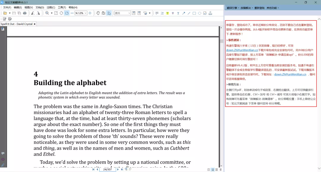Toggle the bookmarks panel in left sidebar
Screen dimensions: 321x172
point(3,29)
